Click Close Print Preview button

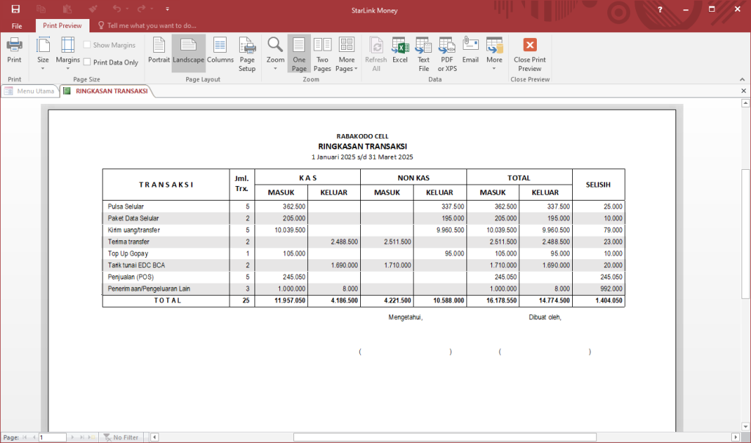click(530, 54)
